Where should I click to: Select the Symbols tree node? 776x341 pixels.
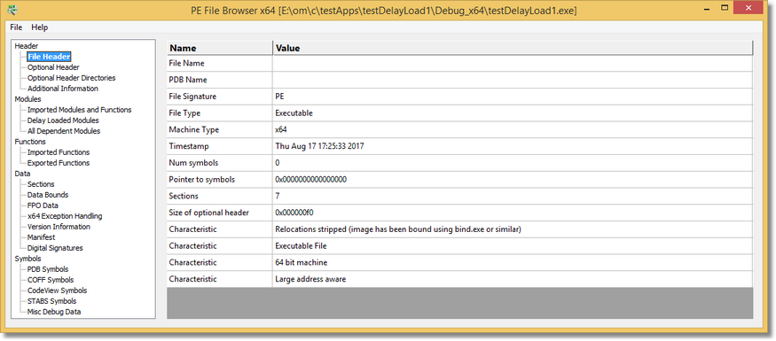point(27,259)
